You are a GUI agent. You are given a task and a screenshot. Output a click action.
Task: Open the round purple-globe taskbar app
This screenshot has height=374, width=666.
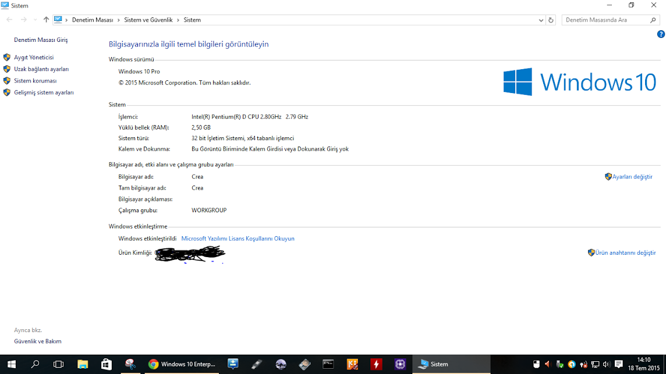pos(281,364)
